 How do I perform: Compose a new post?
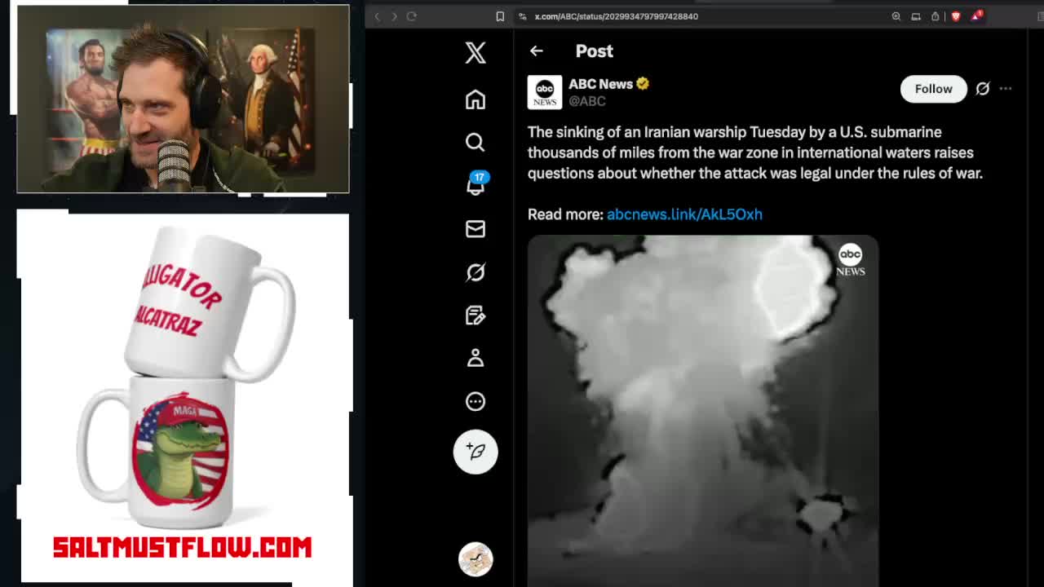coord(476,452)
